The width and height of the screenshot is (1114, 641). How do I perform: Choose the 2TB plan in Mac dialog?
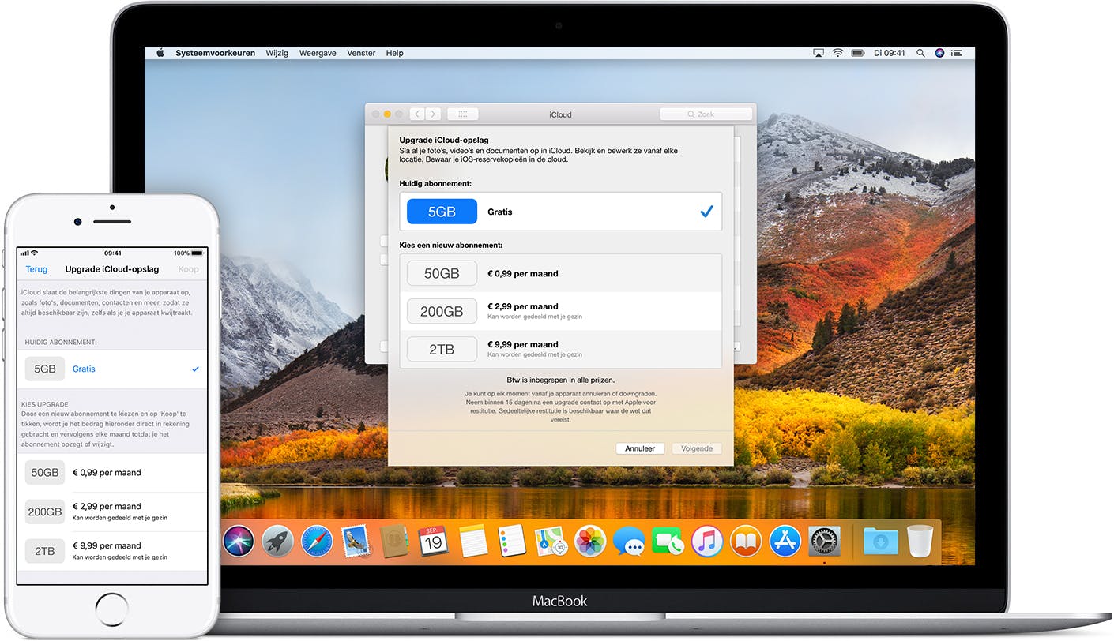coord(560,349)
